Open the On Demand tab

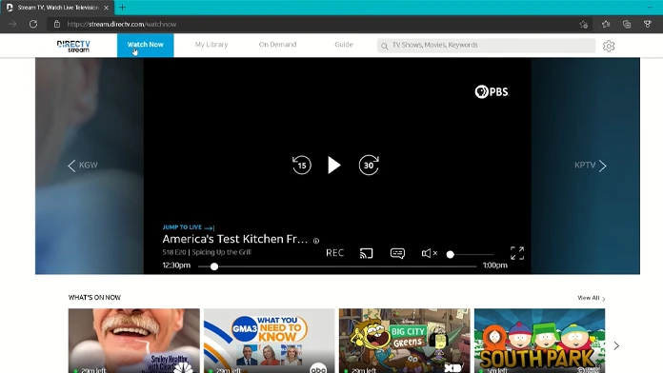(x=277, y=45)
